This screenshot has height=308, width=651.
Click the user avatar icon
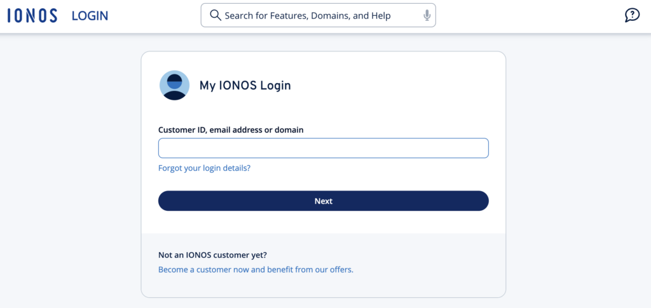(174, 85)
